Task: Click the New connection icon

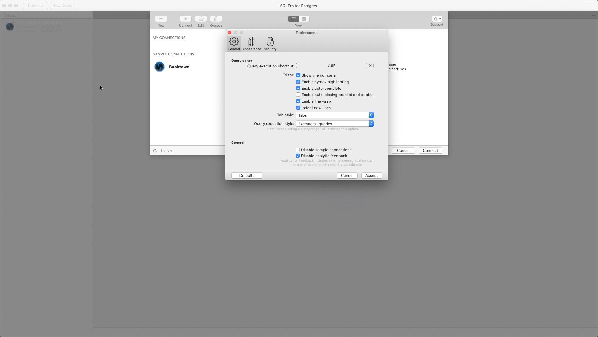Action: (x=161, y=19)
